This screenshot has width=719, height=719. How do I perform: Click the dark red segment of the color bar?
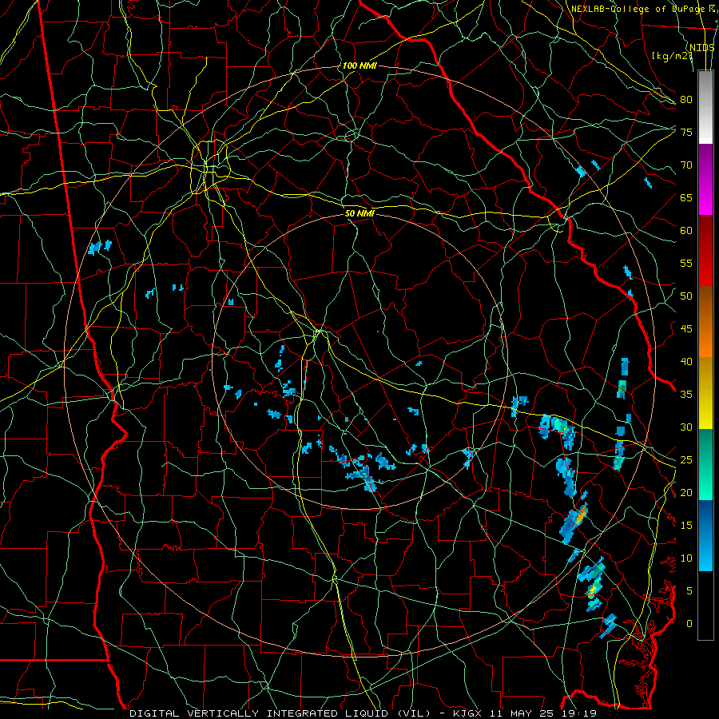(705, 251)
